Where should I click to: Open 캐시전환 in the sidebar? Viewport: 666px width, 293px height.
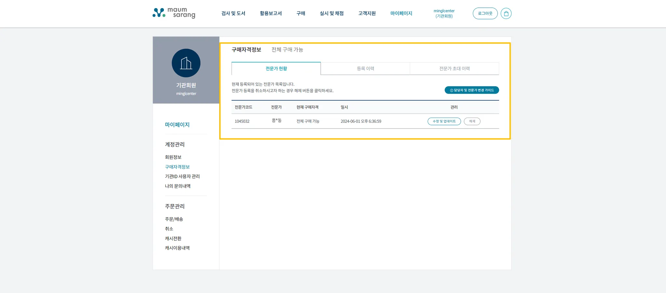173,238
